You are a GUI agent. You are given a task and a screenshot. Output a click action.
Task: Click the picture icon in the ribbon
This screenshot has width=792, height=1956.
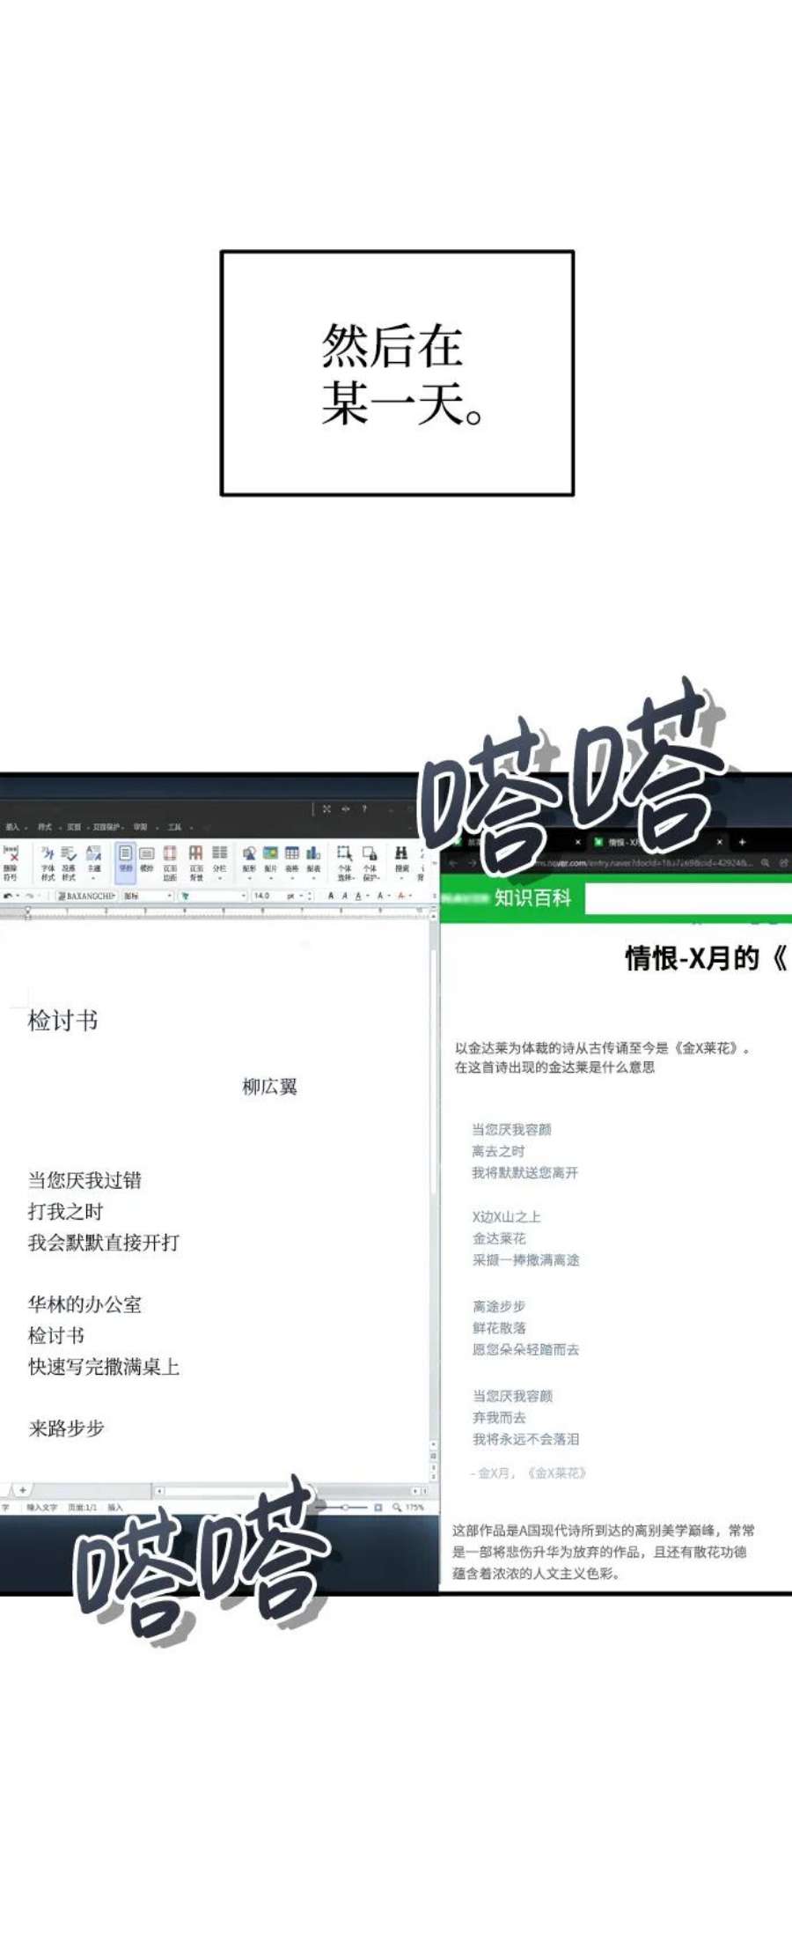click(x=270, y=854)
